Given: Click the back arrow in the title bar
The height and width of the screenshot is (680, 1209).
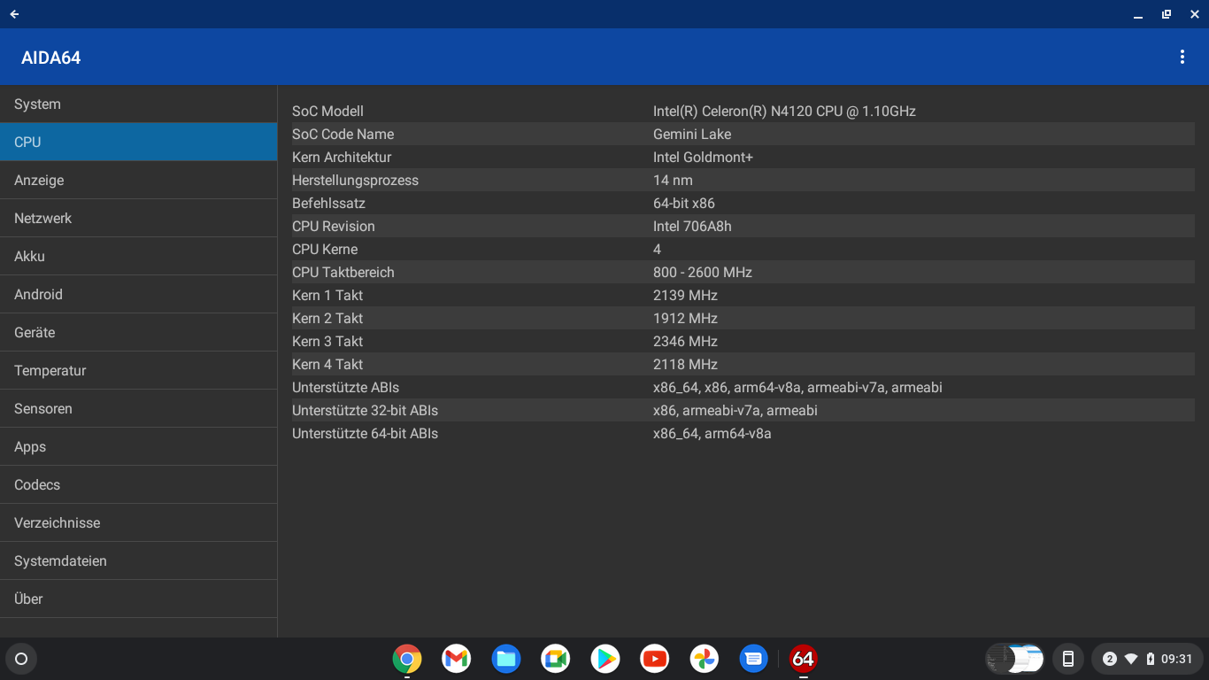Looking at the screenshot, I should 14,14.
